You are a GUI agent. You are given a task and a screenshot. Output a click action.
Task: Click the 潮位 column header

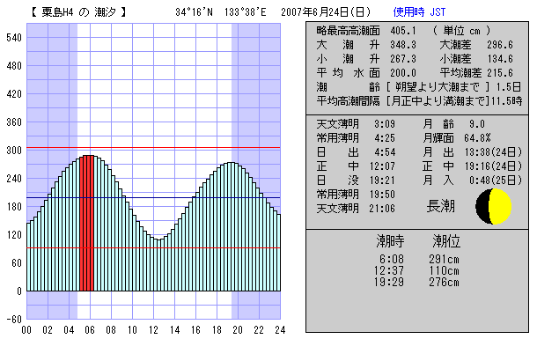coord(446,241)
